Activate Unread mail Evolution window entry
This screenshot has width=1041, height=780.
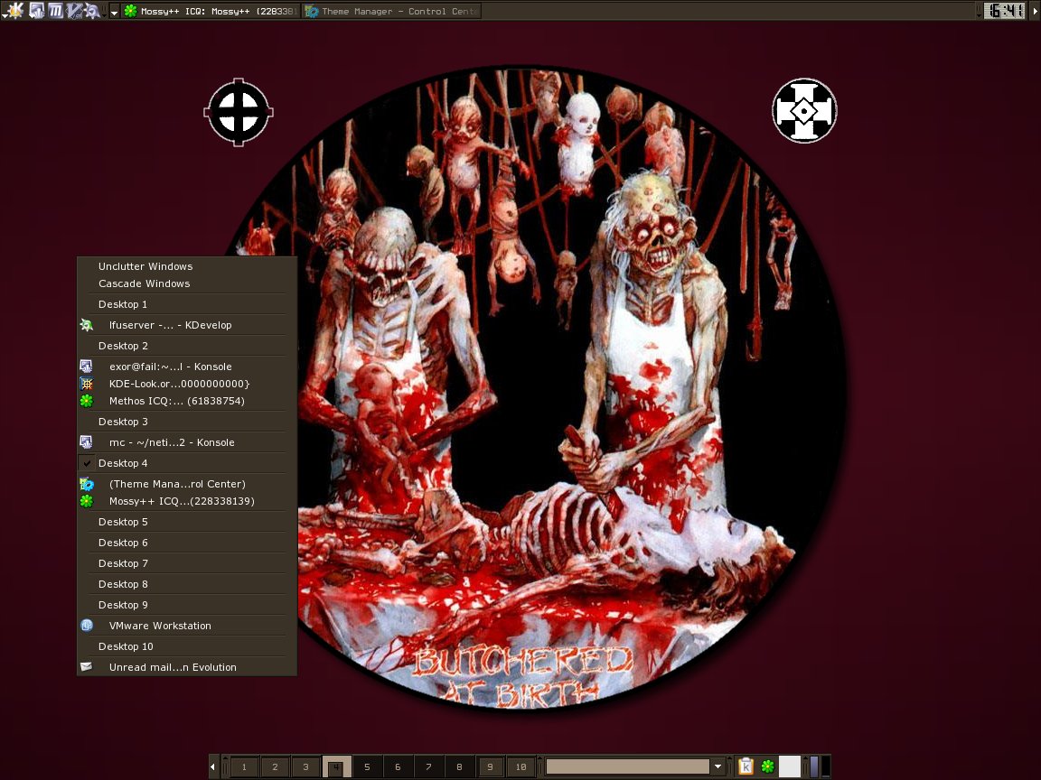(x=186, y=666)
